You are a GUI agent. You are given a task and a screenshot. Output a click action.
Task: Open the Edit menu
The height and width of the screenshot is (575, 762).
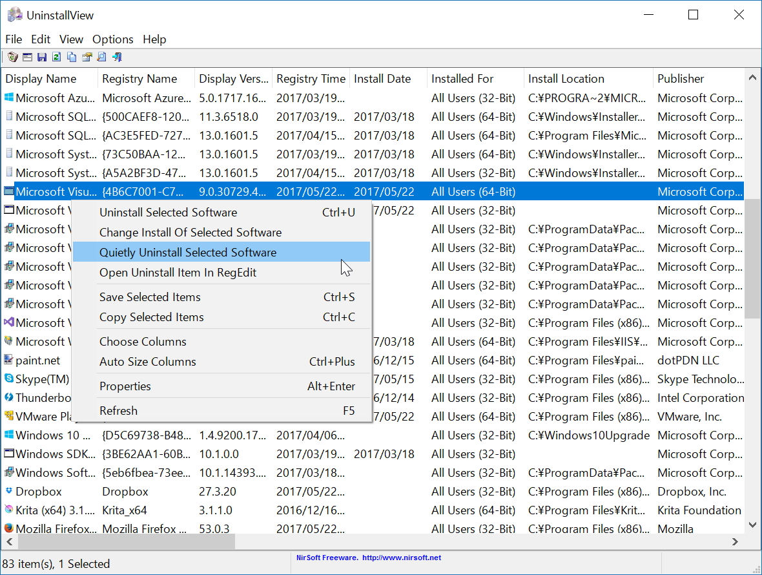[41, 39]
